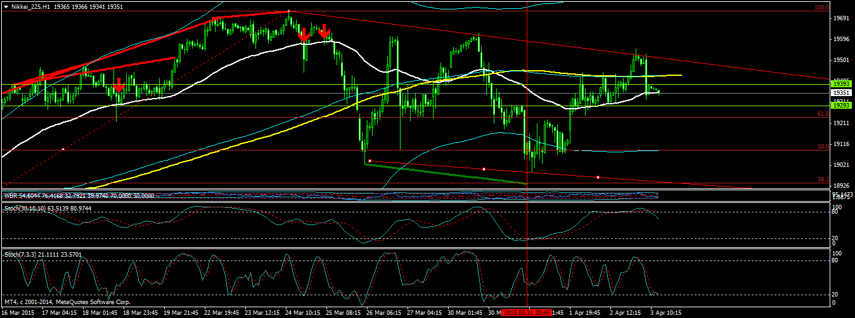Click the anchor on dashed red Fibonacci line

point(63,149)
